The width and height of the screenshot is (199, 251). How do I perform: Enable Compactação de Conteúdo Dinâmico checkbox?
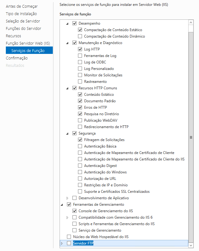tap(80, 36)
